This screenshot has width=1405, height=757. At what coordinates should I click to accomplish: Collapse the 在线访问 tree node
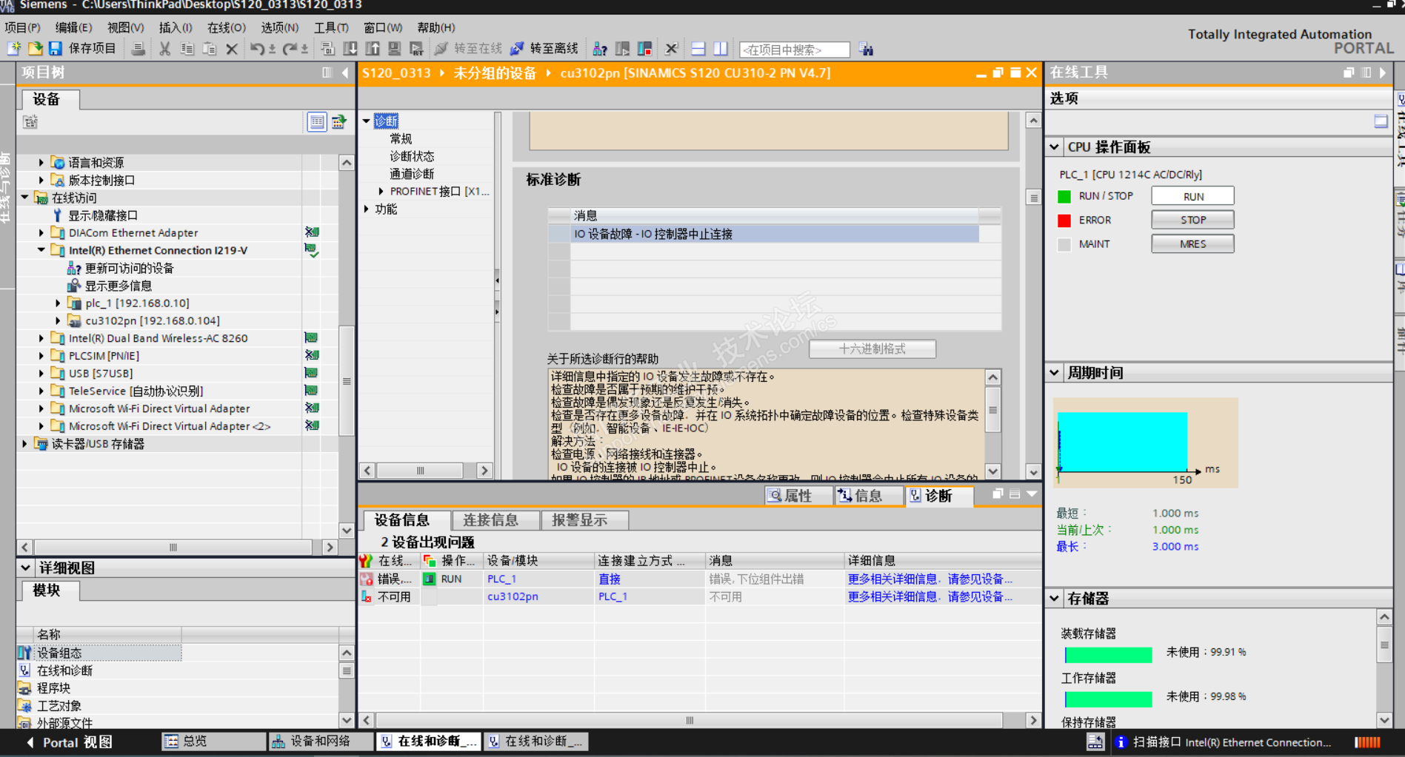point(25,198)
